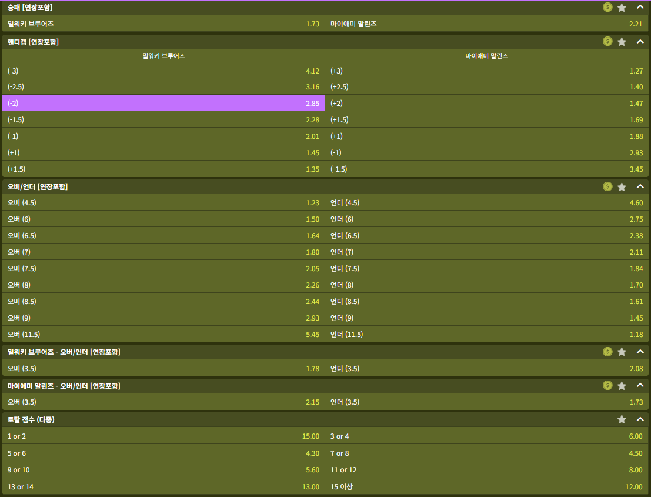The image size is (651, 497).
Task: Select 밀워키 handicap (+1) at 1.45
Action: (x=163, y=152)
